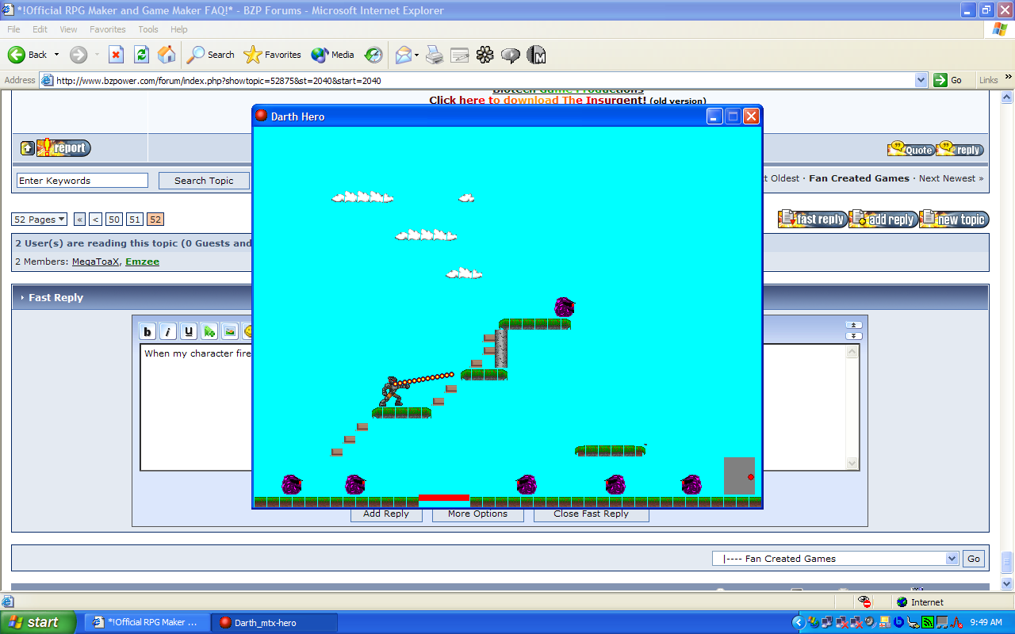Insert an image in the reply
1015x634 pixels.
(229, 331)
